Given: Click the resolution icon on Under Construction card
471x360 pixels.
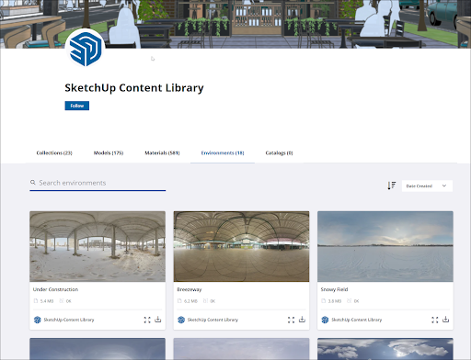Looking at the screenshot, I should tap(62, 301).
